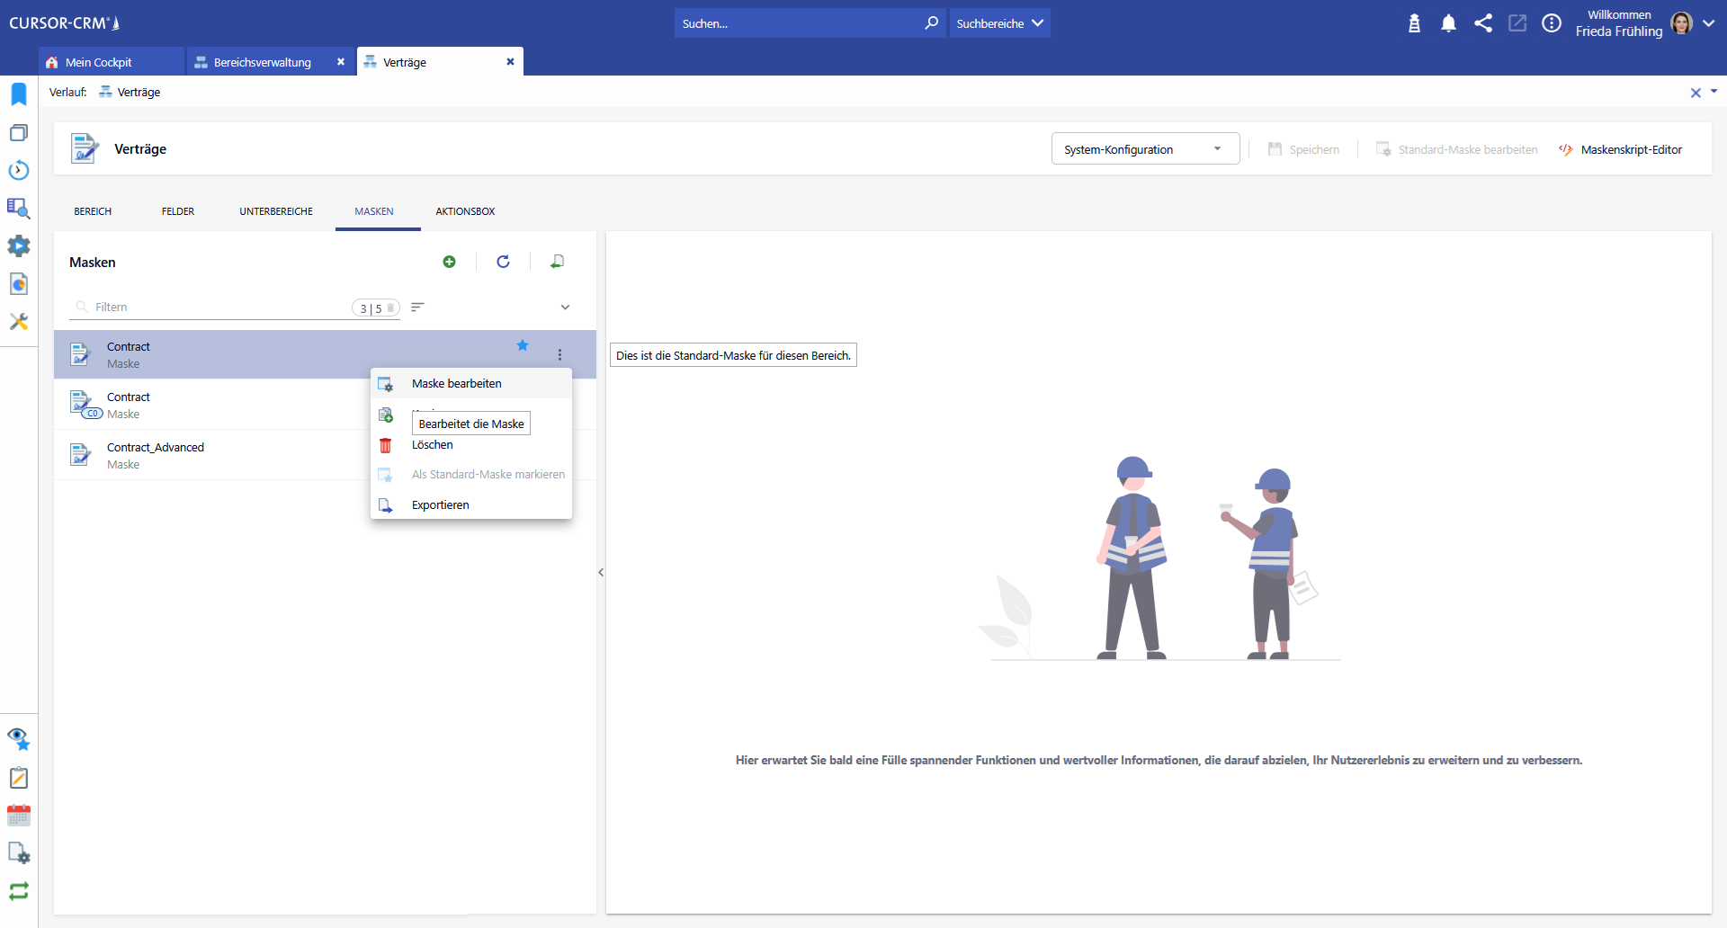This screenshot has width=1727, height=928.
Task: Expand the Suchbereiche dropdown
Action: (999, 23)
